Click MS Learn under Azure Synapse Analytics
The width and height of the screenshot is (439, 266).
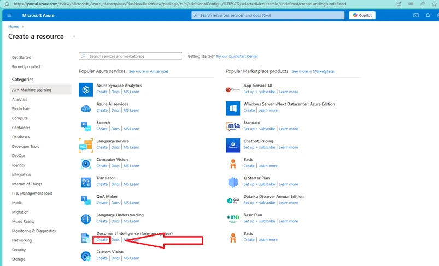click(131, 92)
